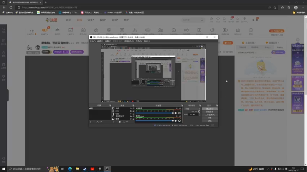Screen dimensions: 307x172
Task: Go to 首页 in Douyu navigation
Action: pos(69,20)
